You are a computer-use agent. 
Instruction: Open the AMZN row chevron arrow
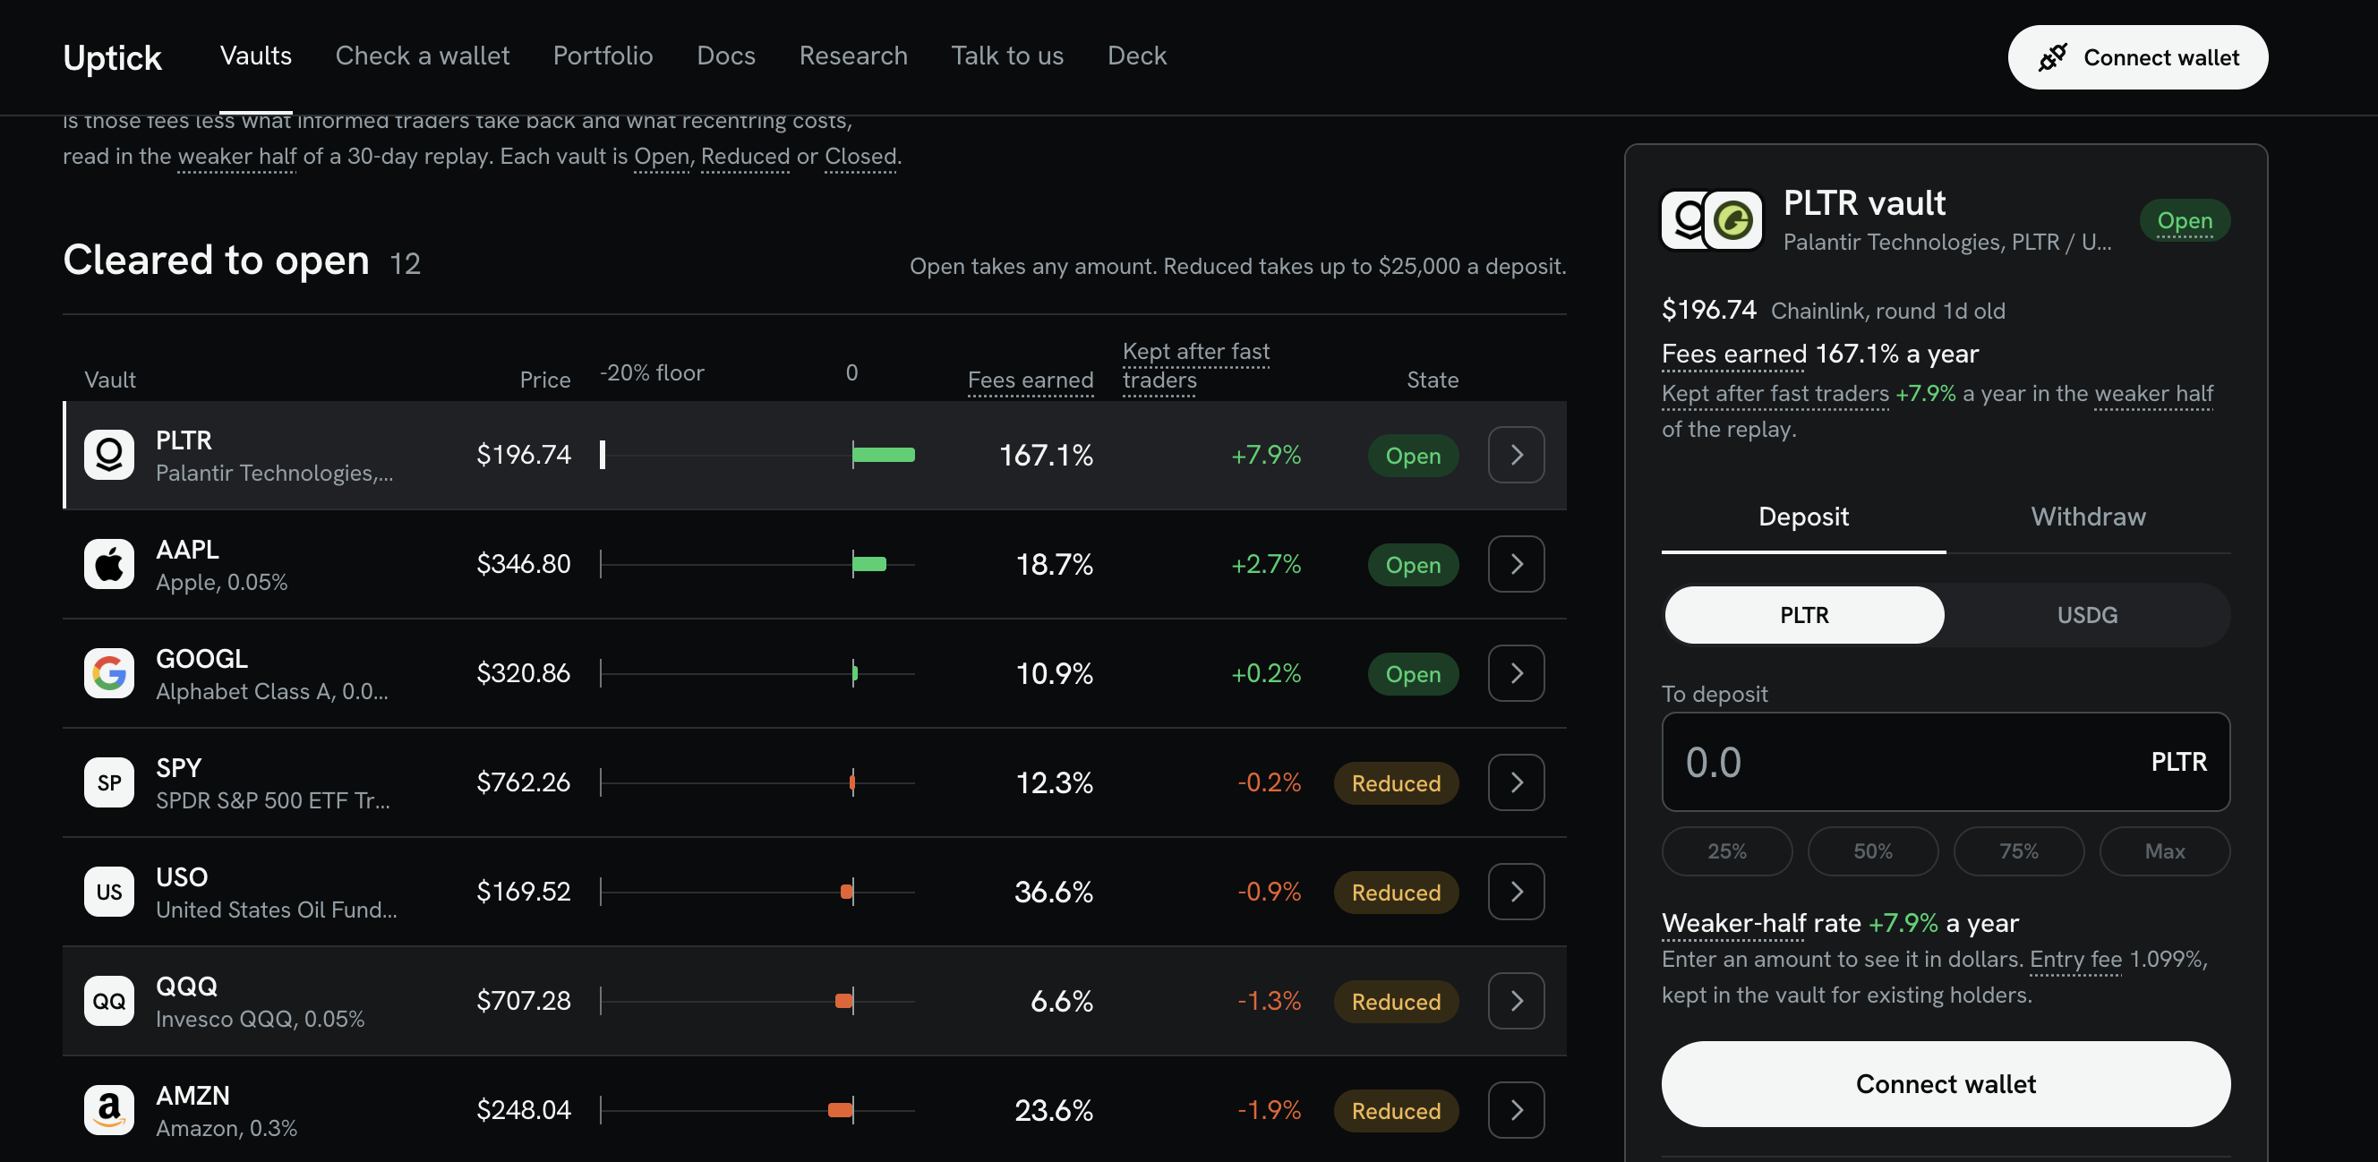click(1516, 1109)
